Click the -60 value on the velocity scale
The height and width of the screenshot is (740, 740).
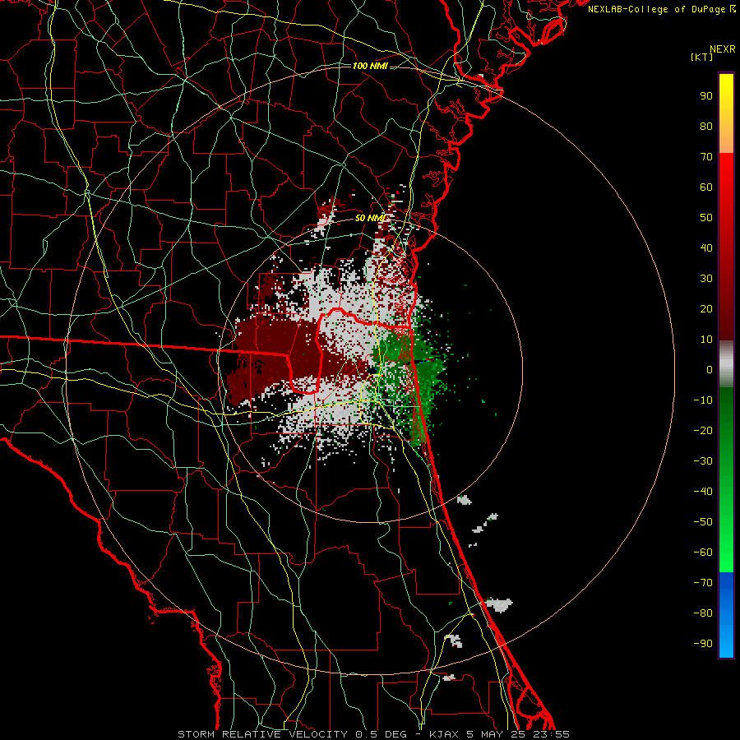(x=703, y=553)
